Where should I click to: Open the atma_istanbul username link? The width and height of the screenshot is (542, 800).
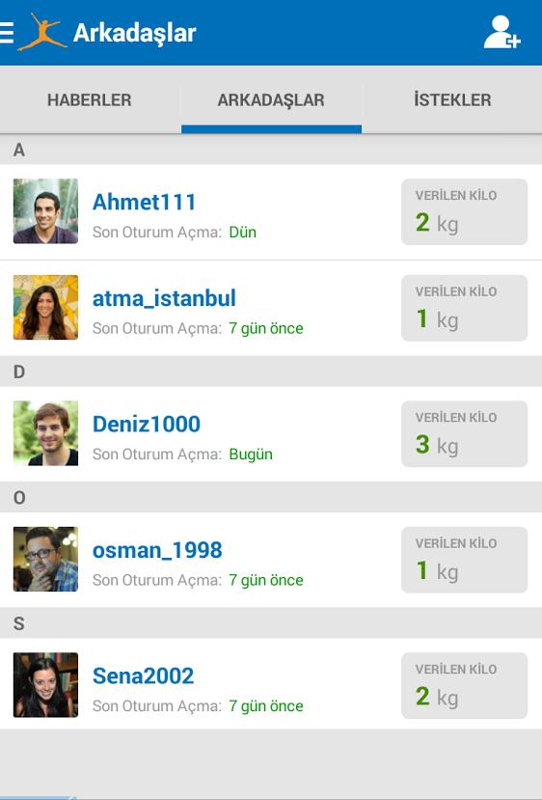[x=164, y=298]
